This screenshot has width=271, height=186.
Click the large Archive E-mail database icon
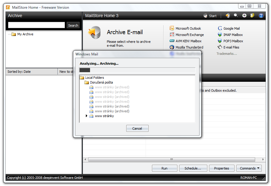tap(94, 33)
